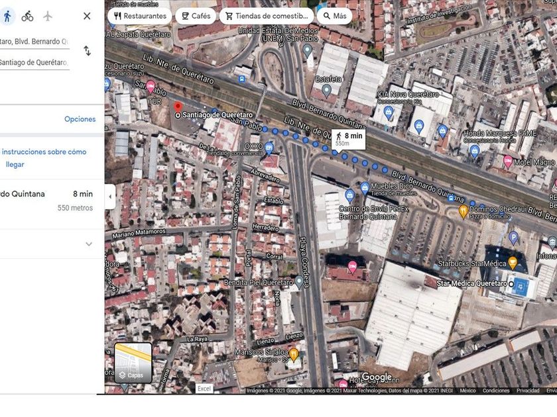Viewport: 557px width, 417px height.
Task: Select cycling travel mode icon
Action: pyautogui.click(x=27, y=16)
